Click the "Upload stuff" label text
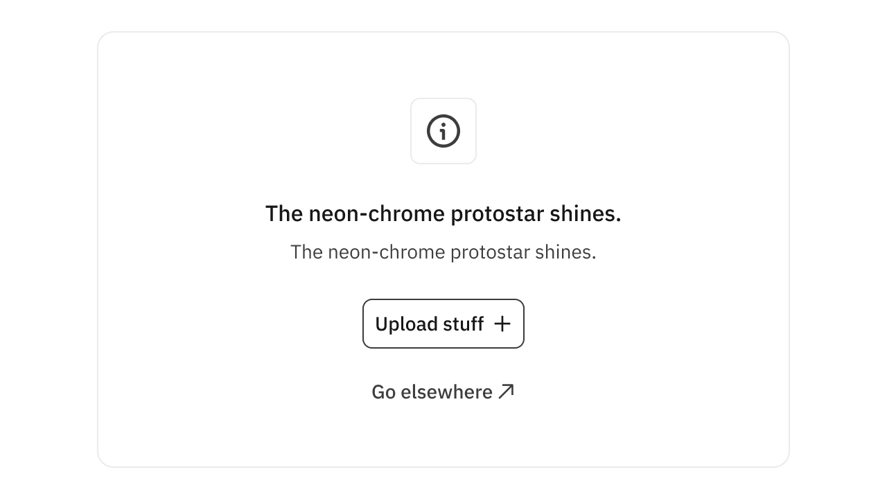The image size is (887, 499). coord(429,324)
